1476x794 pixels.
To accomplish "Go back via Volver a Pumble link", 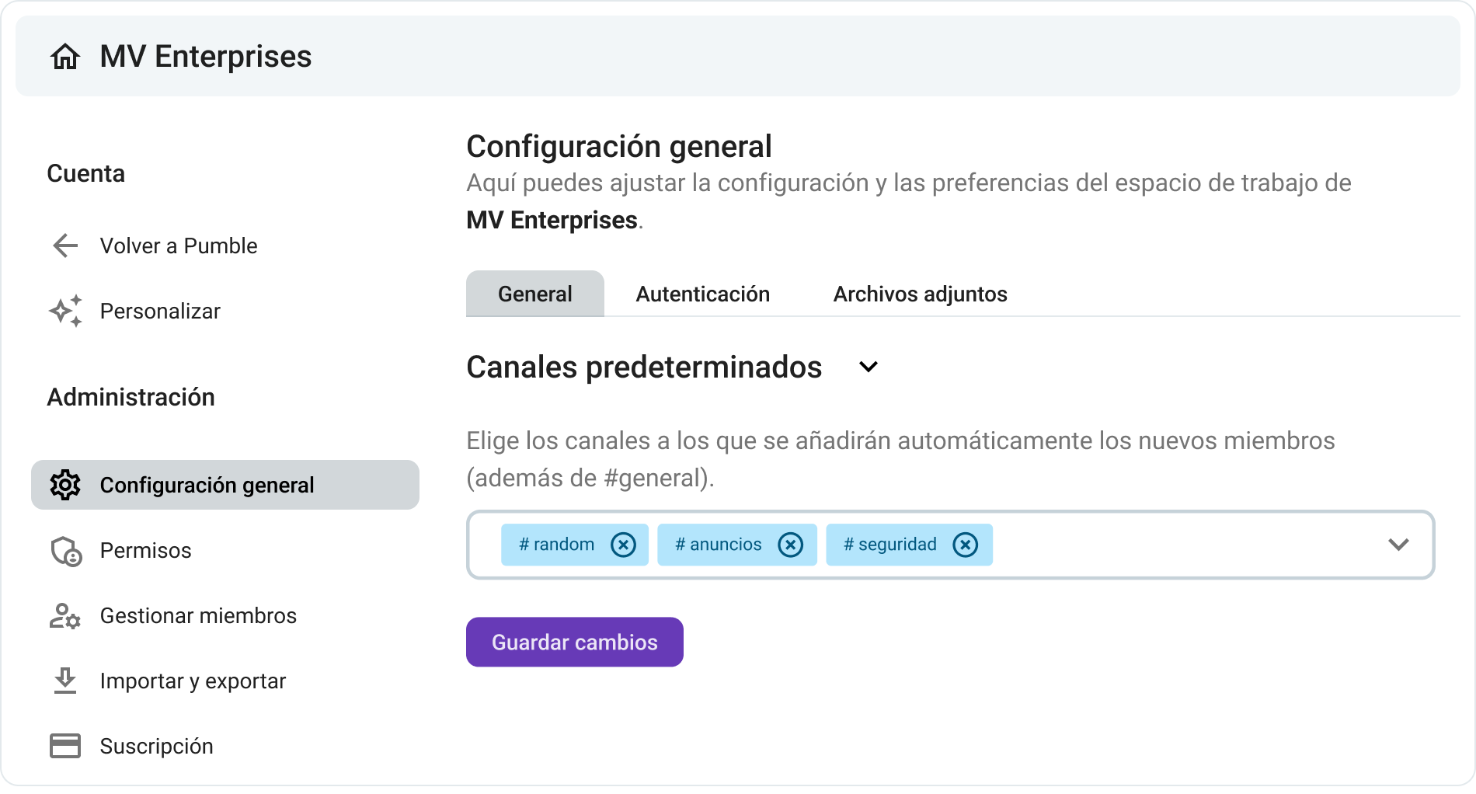I will pyautogui.click(x=178, y=246).
